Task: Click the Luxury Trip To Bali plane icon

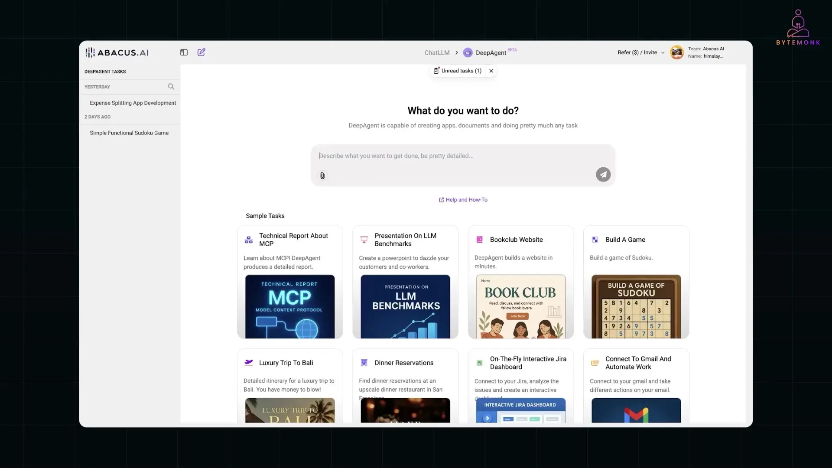Action: 249,363
